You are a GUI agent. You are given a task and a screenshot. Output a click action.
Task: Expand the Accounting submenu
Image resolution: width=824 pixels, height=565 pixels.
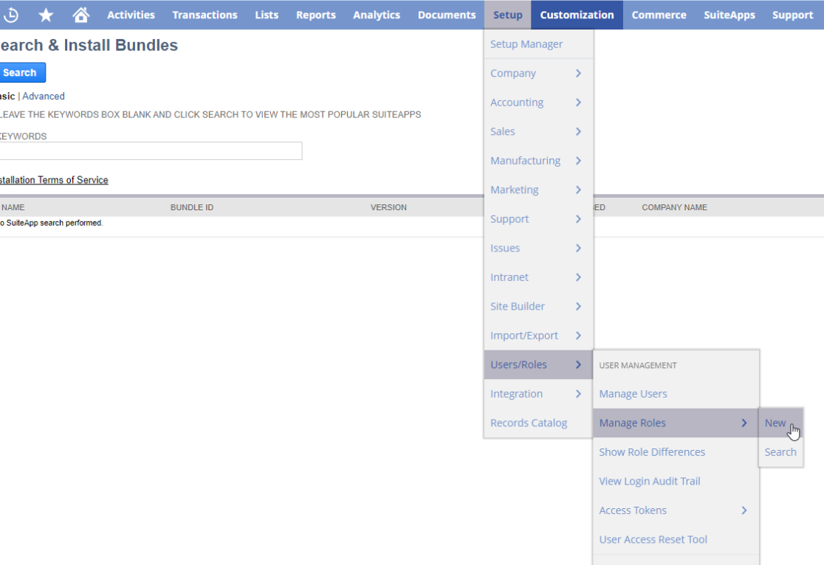point(539,103)
